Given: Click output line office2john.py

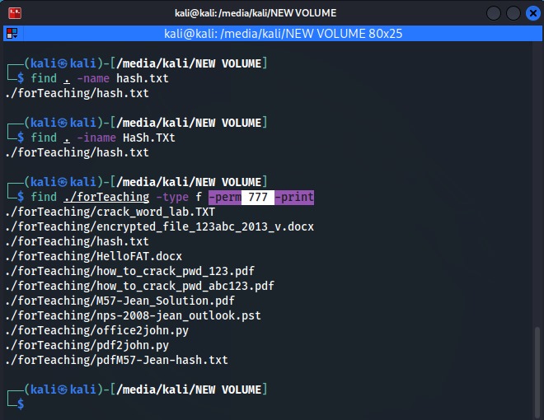Looking at the screenshot, I should pyautogui.click(x=96, y=330).
